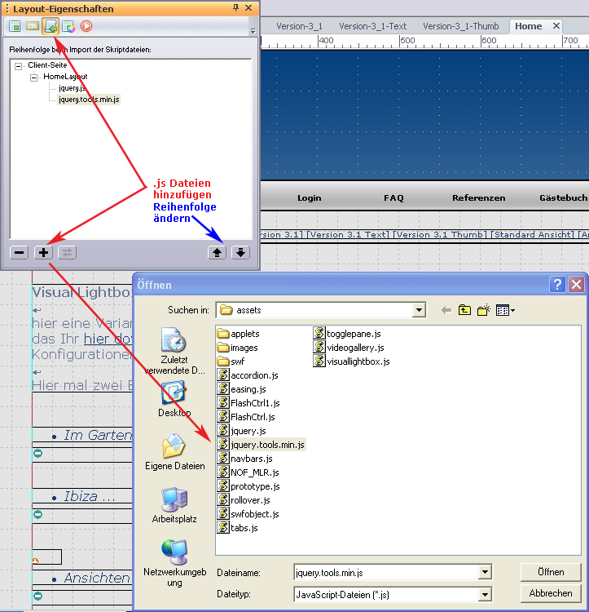Collapse the HomeLayout tree node
The height and width of the screenshot is (612, 589).
pos(34,77)
